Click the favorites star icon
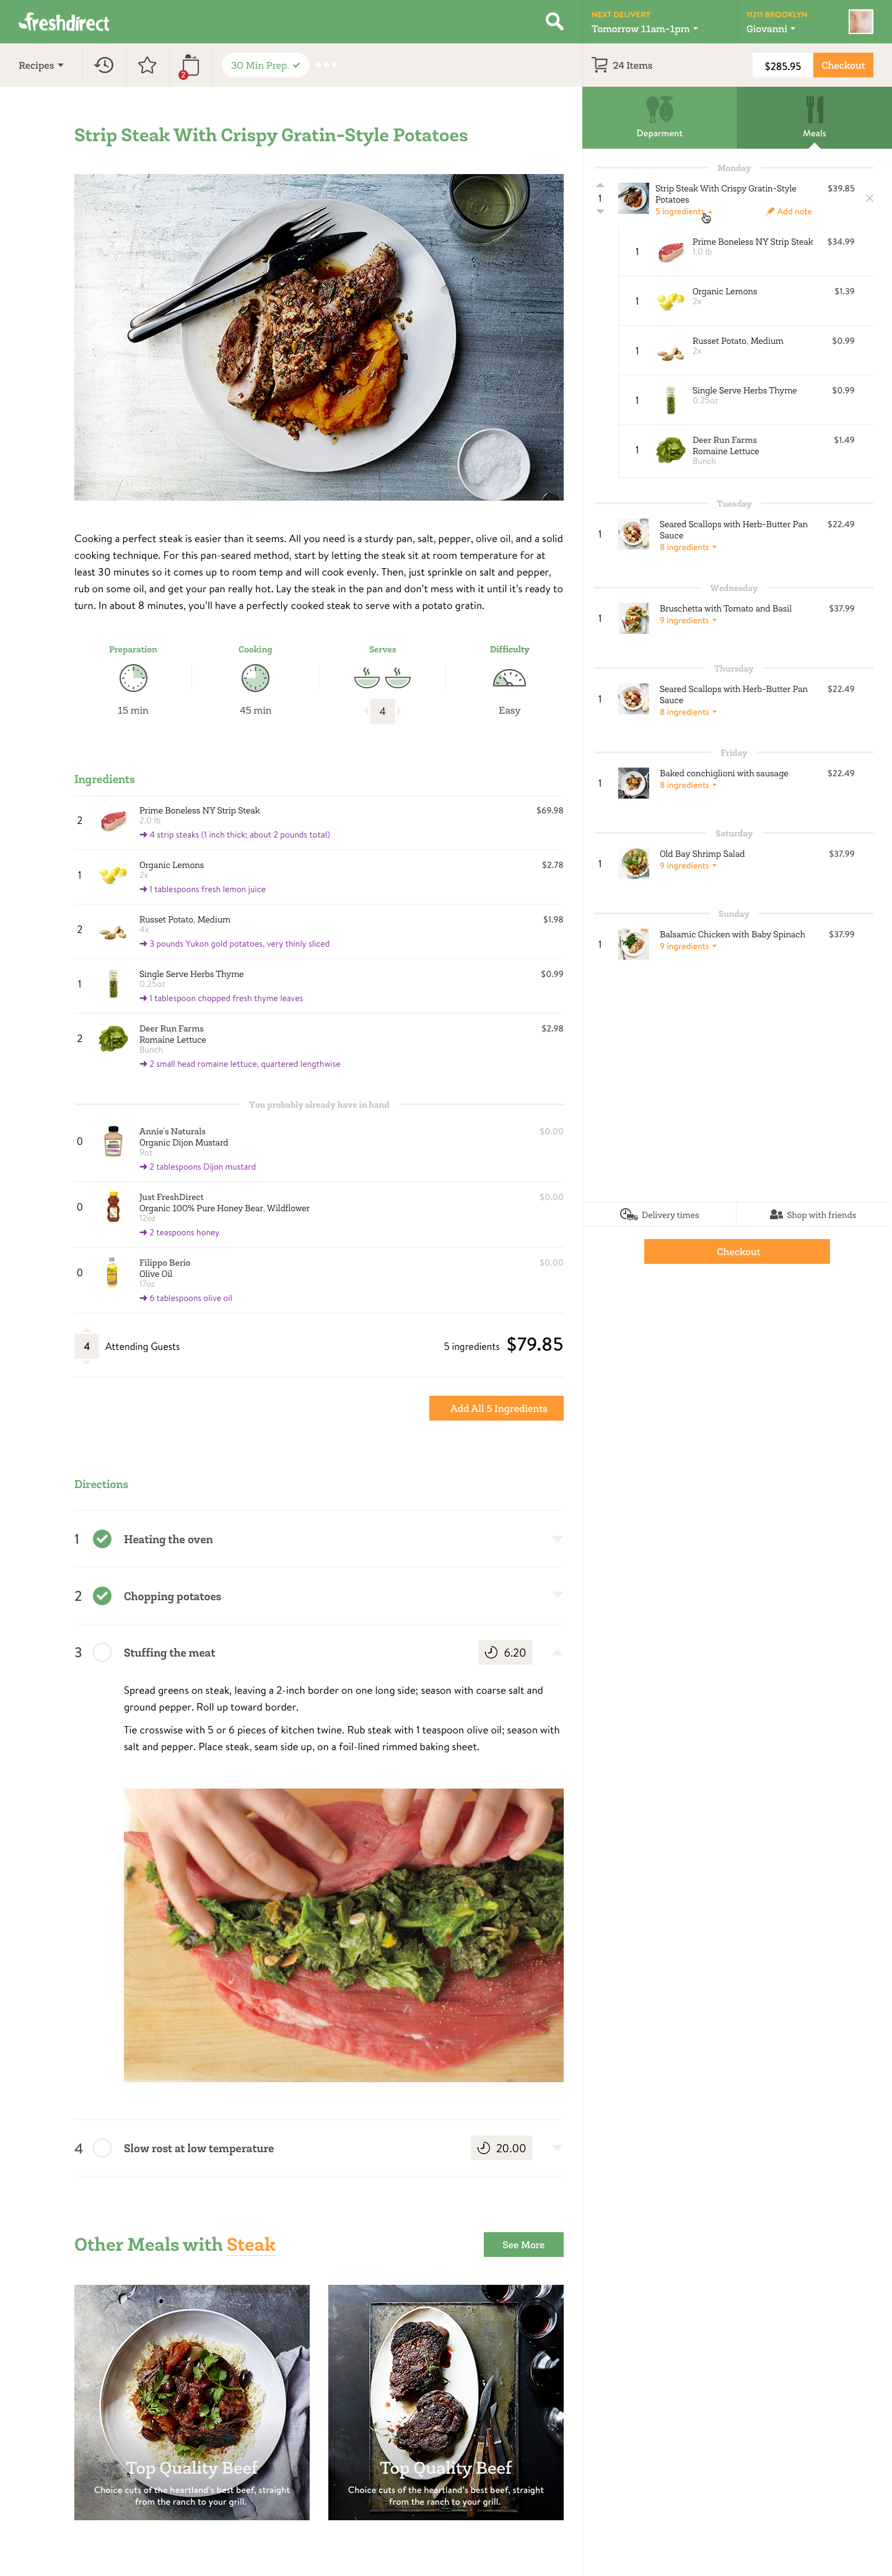The image size is (892, 2576). [x=147, y=65]
